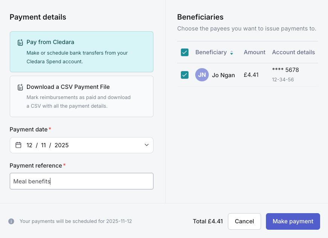Image resolution: width=328 pixels, height=238 pixels.
Task: Click the Cancel button
Action: tap(244, 221)
